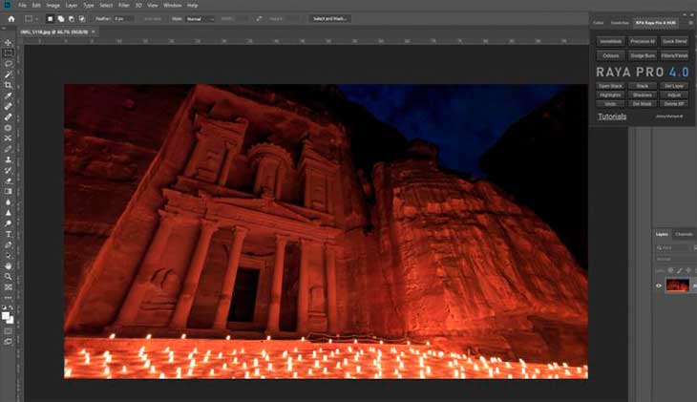Click the Precision M button
Image resolution: width=697 pixels, height=402 pixels.
click(x=643, y=41)
